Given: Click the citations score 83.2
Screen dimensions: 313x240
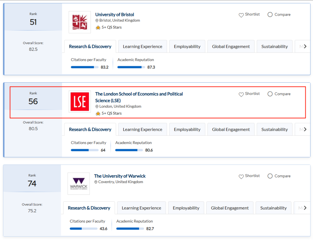Looking at the screenshot, I should [105, 67].
